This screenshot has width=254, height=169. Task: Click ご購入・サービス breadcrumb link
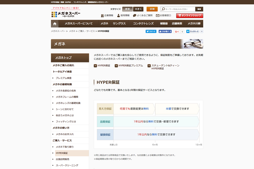point(86,31)
